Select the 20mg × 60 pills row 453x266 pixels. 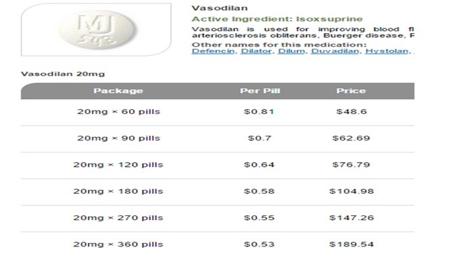click(218, 112)
